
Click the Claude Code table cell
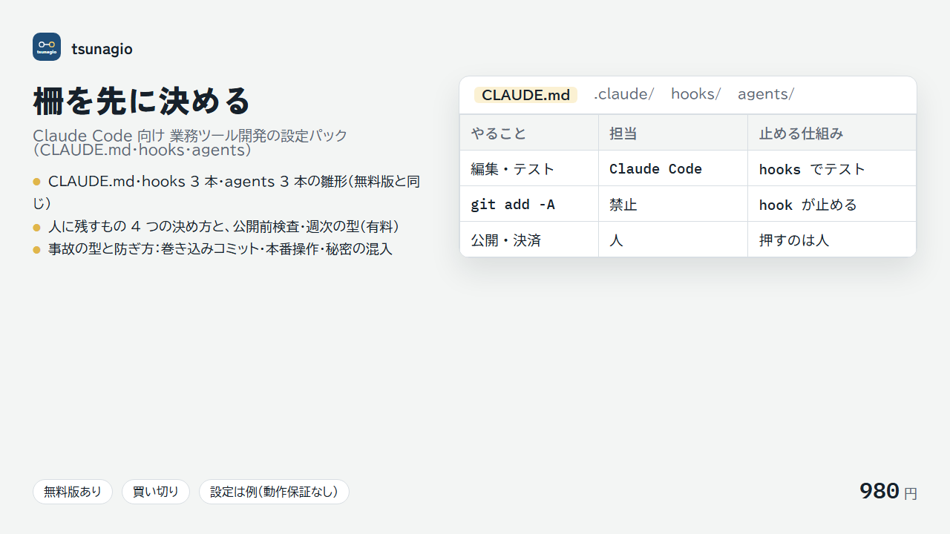point(673,168)
